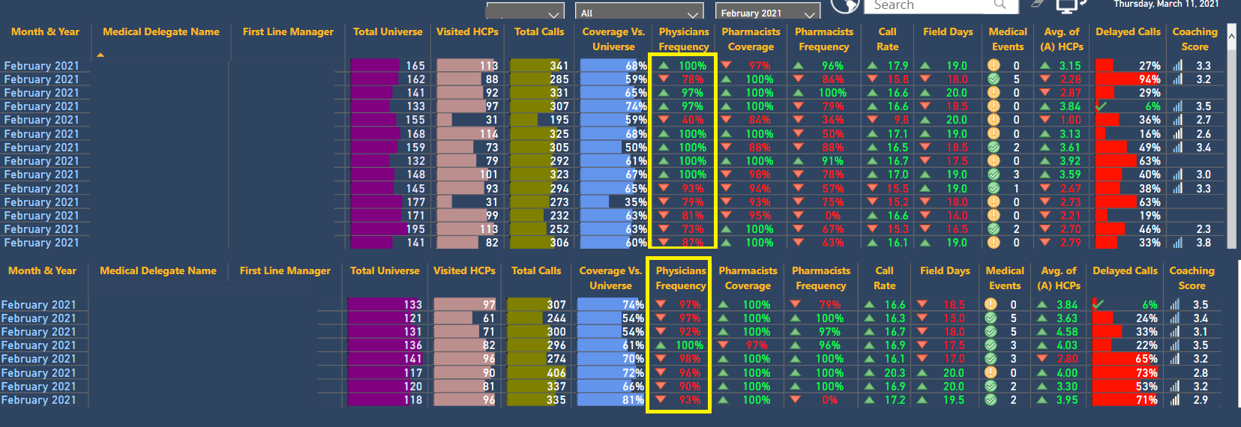Click the Field Days value 19.5

pyautogui.click(x=953, y=400)
